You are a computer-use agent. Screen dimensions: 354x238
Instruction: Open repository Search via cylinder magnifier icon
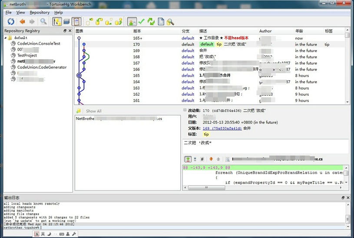(170, 21)
